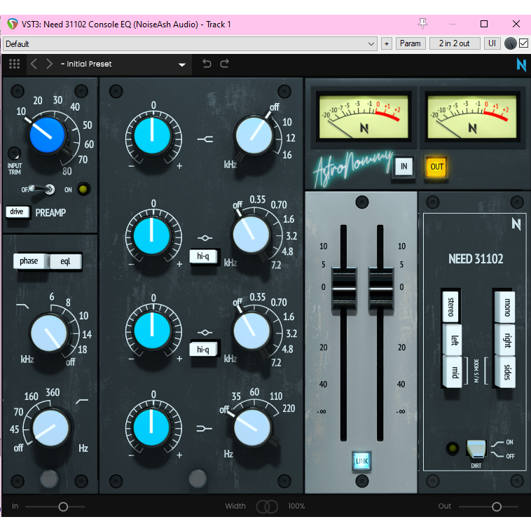Select stereo mode

(450, 307)
